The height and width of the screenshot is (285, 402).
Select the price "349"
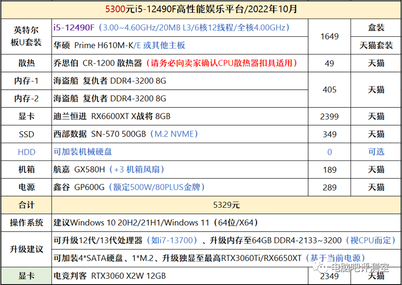pos(329,134)
